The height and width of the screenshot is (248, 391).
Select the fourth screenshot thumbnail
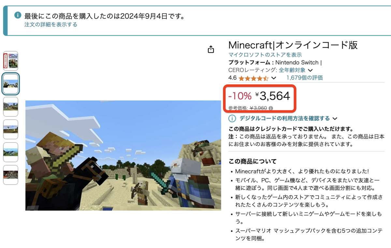coord(11,130)
